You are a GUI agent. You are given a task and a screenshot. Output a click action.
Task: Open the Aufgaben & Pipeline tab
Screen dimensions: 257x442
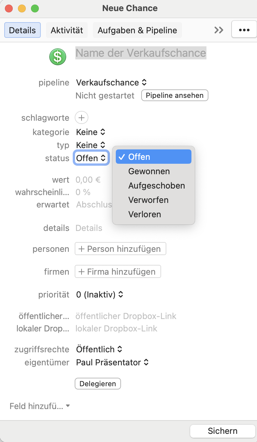tap(137, 30)
